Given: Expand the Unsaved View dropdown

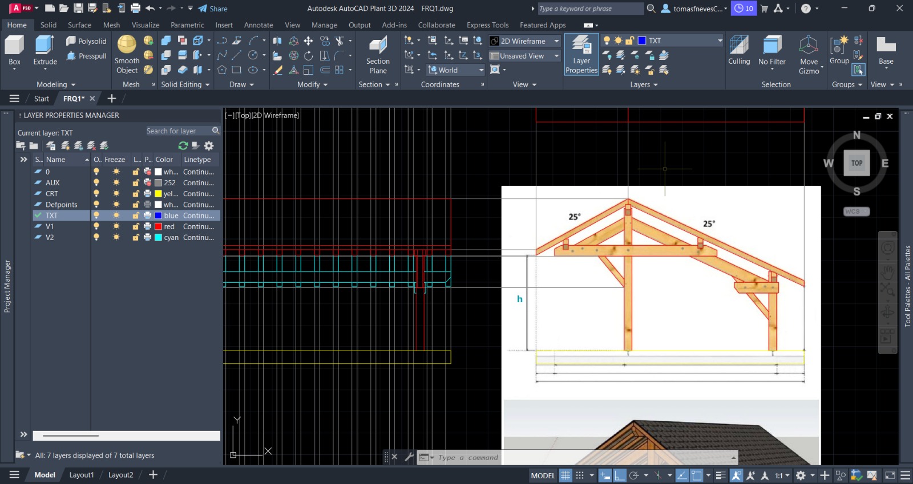Looking at the screenshot, I should (556, 56).
